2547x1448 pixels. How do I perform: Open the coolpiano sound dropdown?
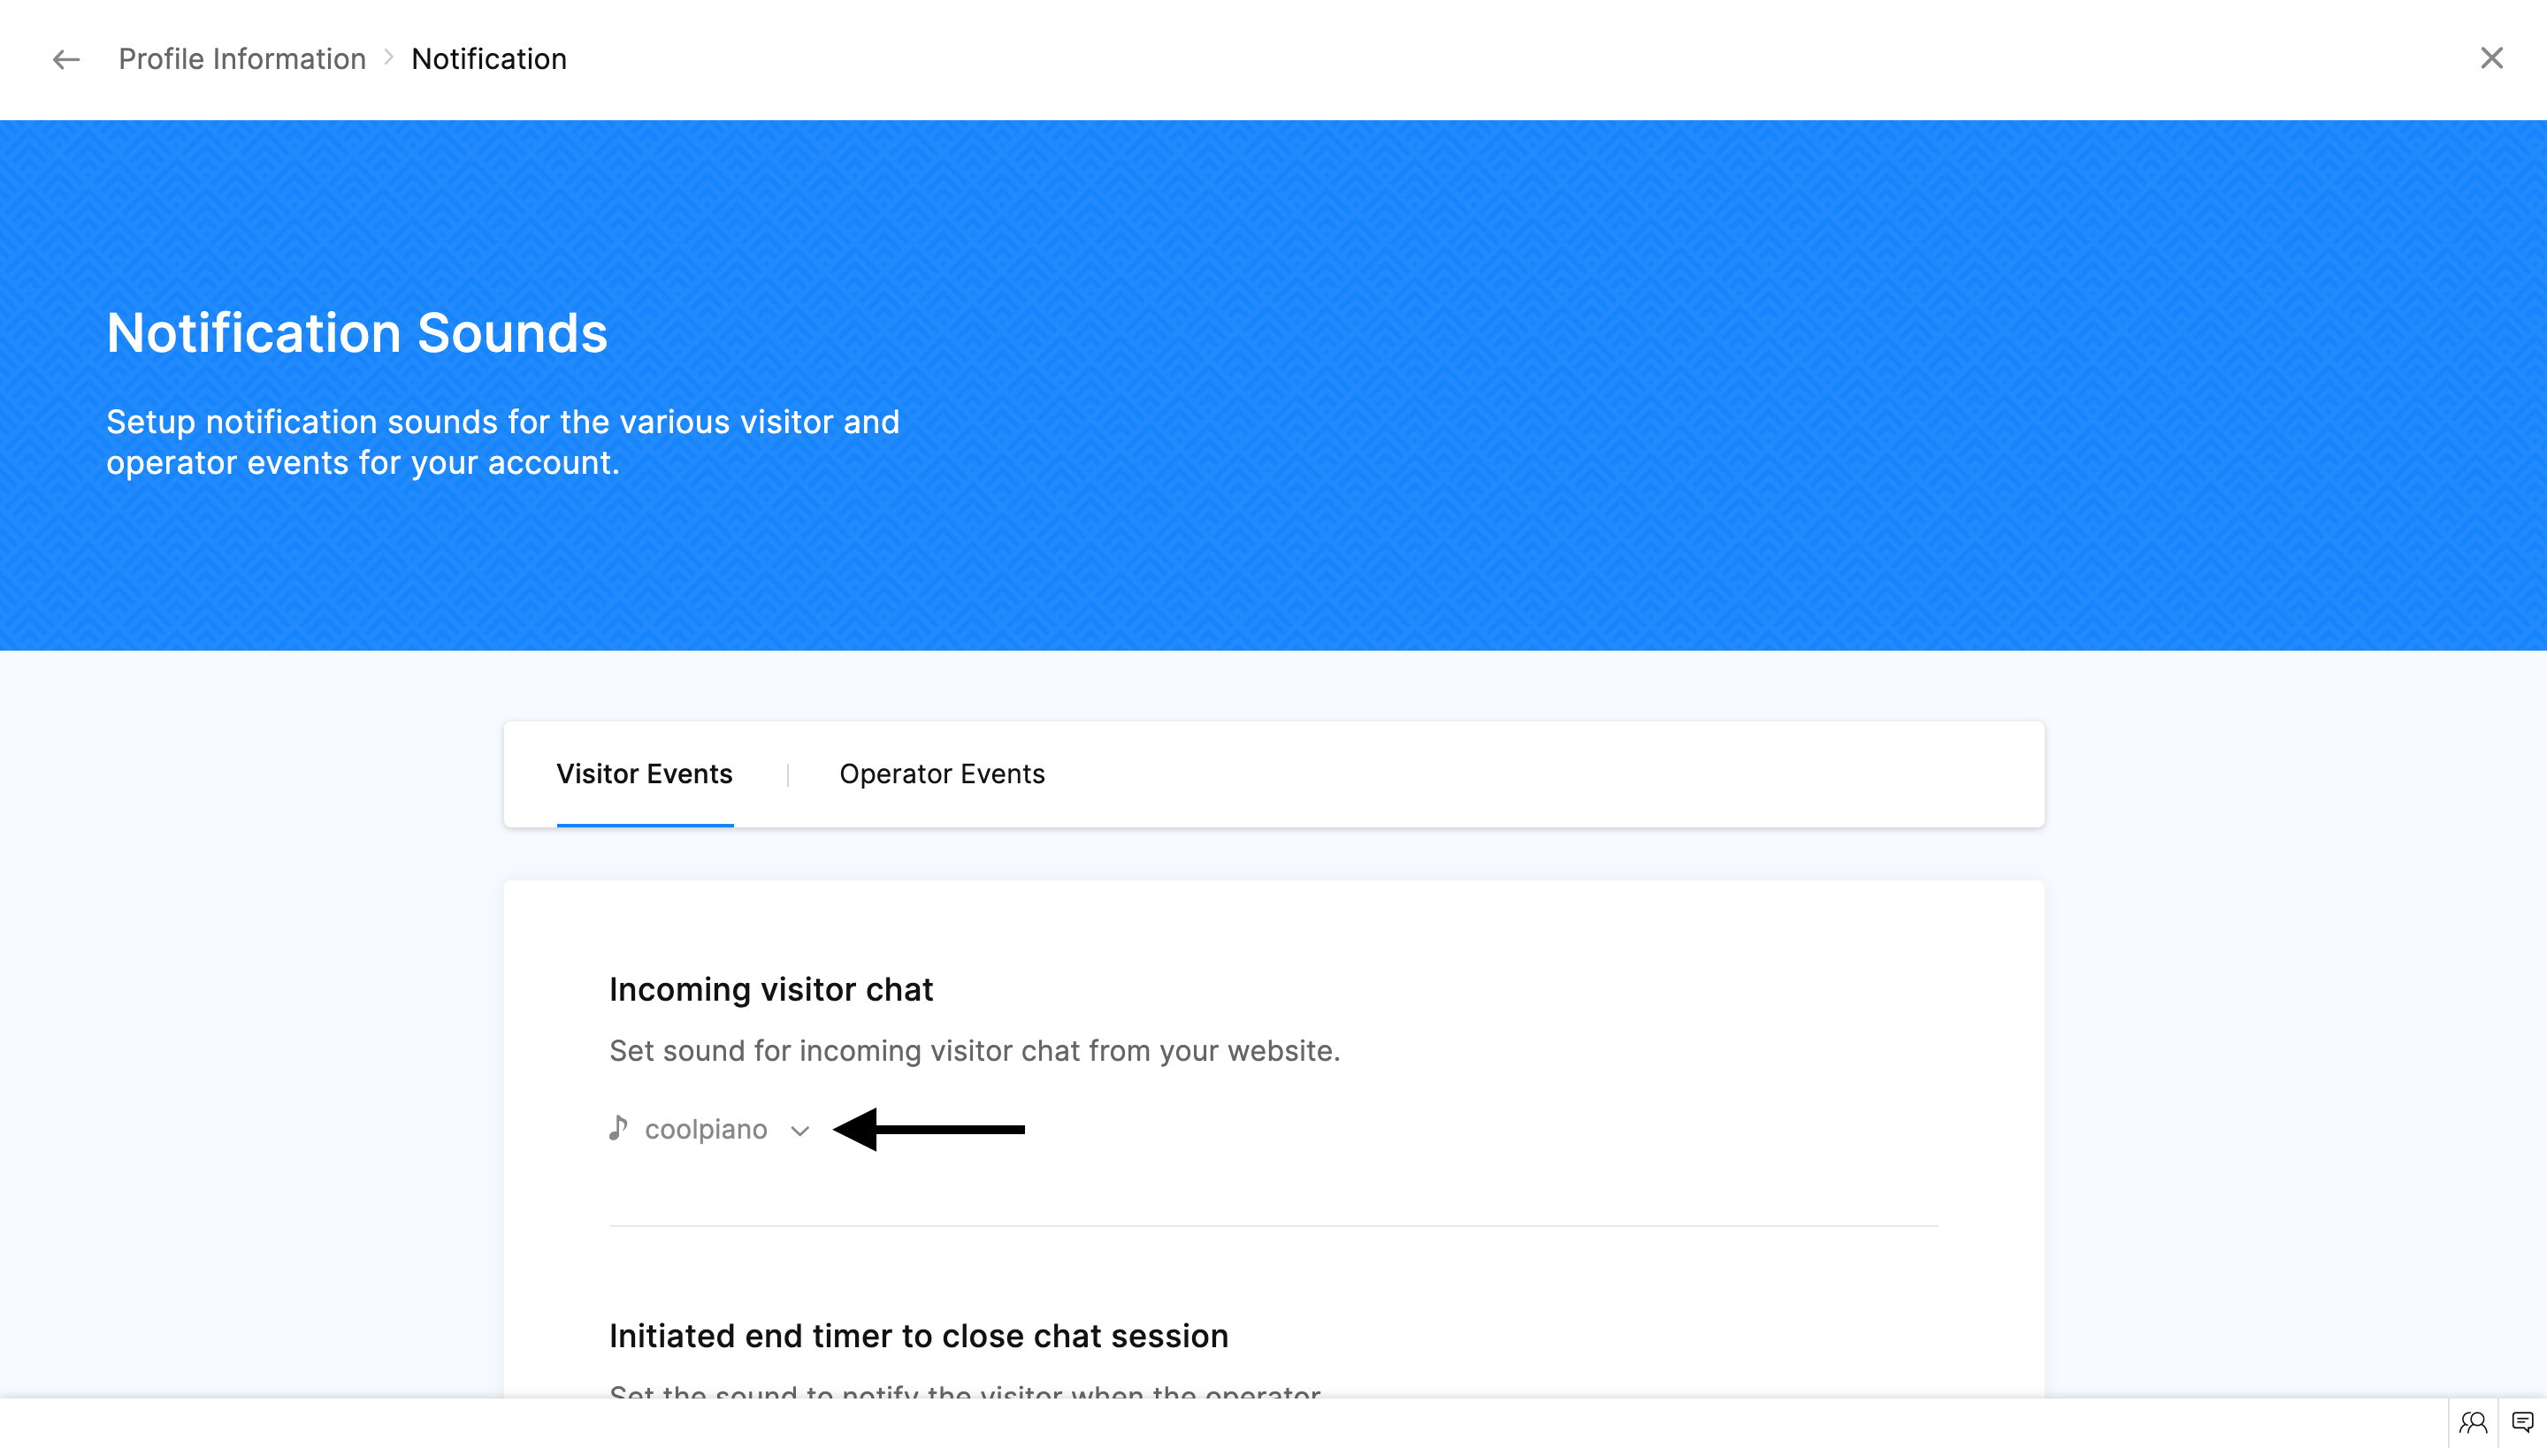[710, 1129]
